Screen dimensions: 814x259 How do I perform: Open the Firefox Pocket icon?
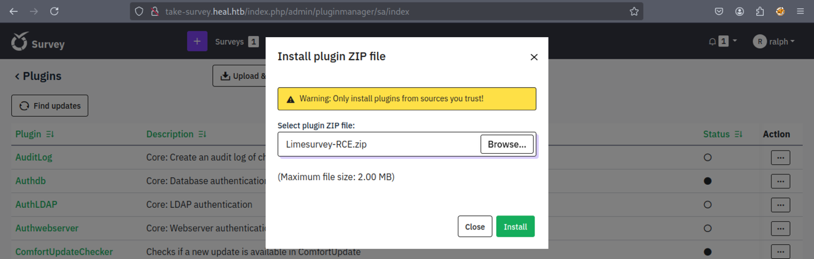tap(719, 11)
